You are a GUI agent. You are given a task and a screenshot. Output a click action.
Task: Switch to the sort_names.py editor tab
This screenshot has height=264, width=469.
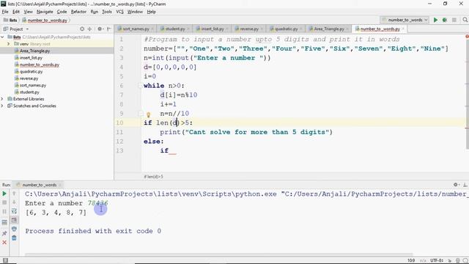point(136,29)
